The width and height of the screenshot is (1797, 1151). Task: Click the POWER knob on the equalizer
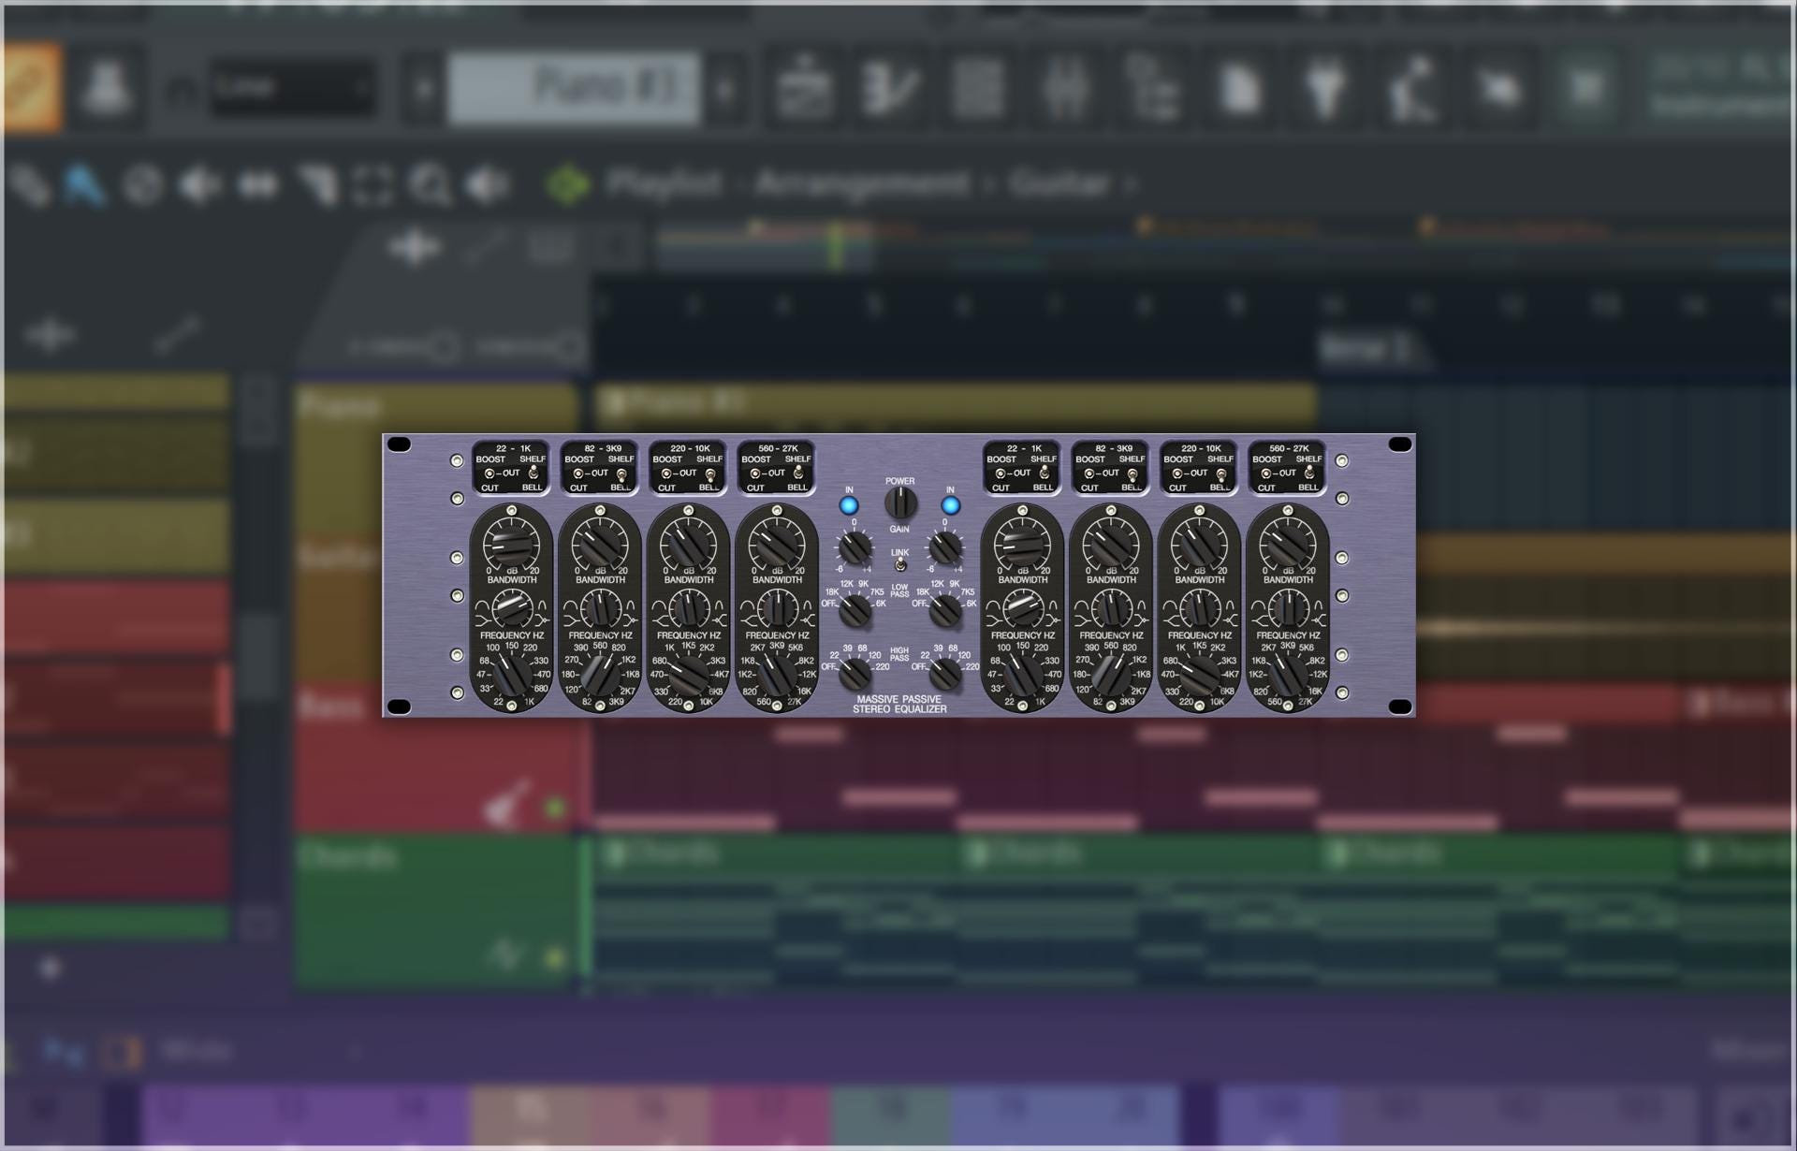tap(900, 503)
